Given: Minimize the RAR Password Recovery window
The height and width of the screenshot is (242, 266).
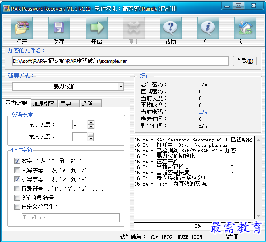Looking at the screenshot, I should point(227,6).
